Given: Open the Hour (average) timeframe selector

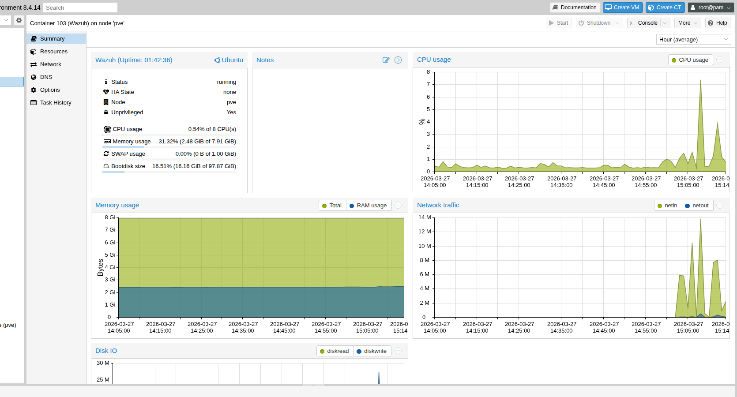Looking at the screenshot, I should point(693,40).
